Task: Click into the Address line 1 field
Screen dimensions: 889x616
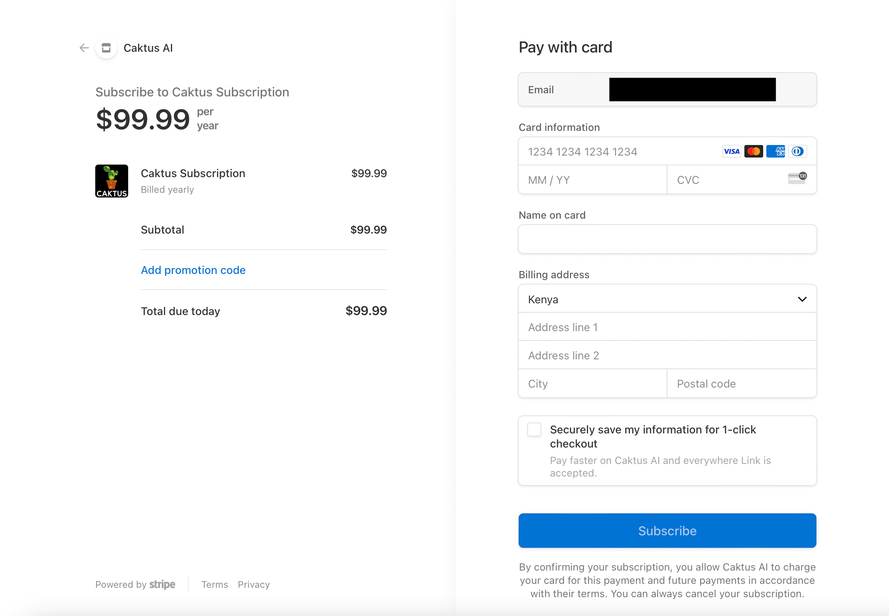Action: click(667, 327)
